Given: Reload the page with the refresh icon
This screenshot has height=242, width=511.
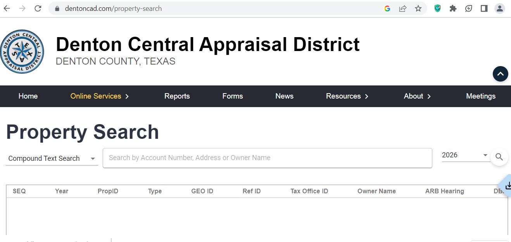Looking at the screenshot, I should click(x=38, y=9).
